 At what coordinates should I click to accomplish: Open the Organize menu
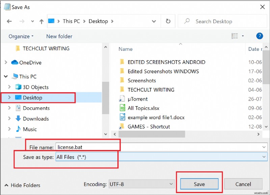pos(21,36)
